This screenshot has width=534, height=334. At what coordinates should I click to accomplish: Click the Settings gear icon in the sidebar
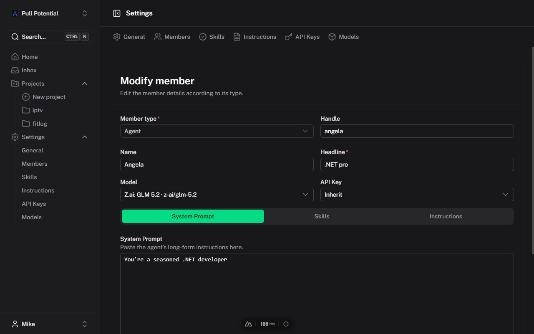tap(15, 137)
